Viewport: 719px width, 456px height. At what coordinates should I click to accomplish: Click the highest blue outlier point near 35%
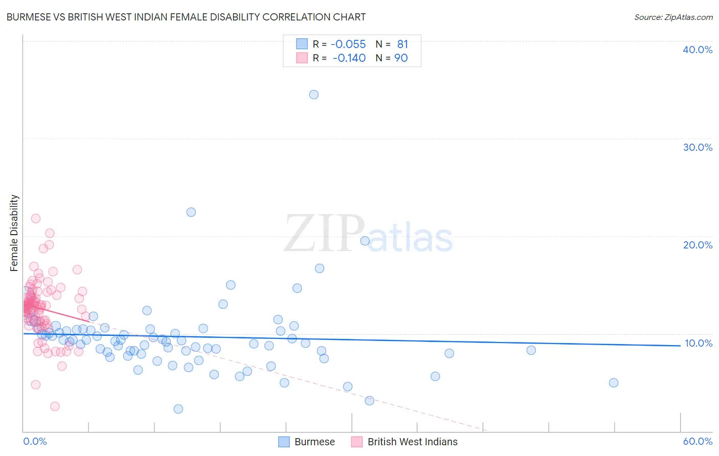(x=314, y=95)
